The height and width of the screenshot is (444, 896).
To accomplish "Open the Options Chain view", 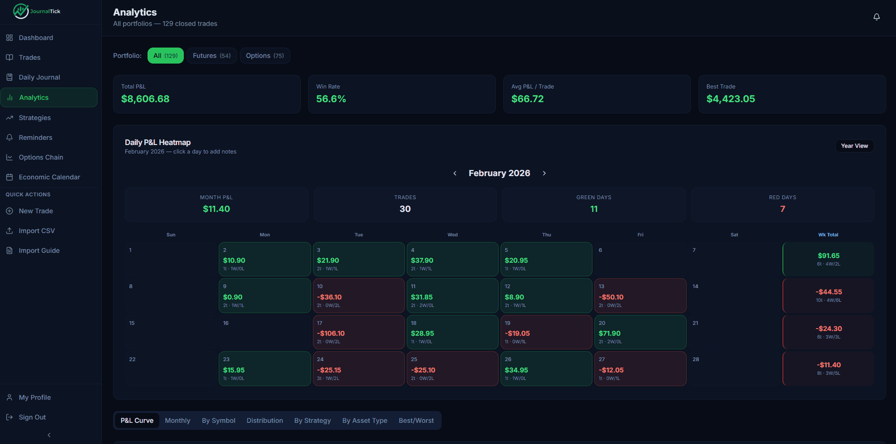I will tap(41, 157).
